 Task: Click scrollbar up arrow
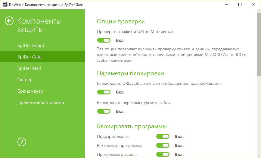tap(259, 11)
